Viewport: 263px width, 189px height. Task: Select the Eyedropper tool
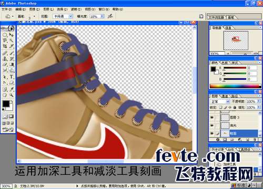12,89
